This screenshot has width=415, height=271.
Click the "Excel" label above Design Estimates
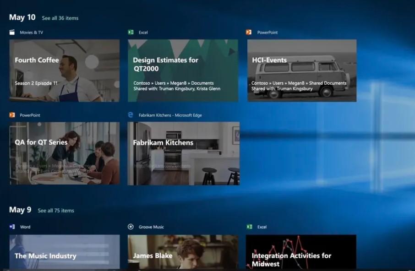[143, 33]
